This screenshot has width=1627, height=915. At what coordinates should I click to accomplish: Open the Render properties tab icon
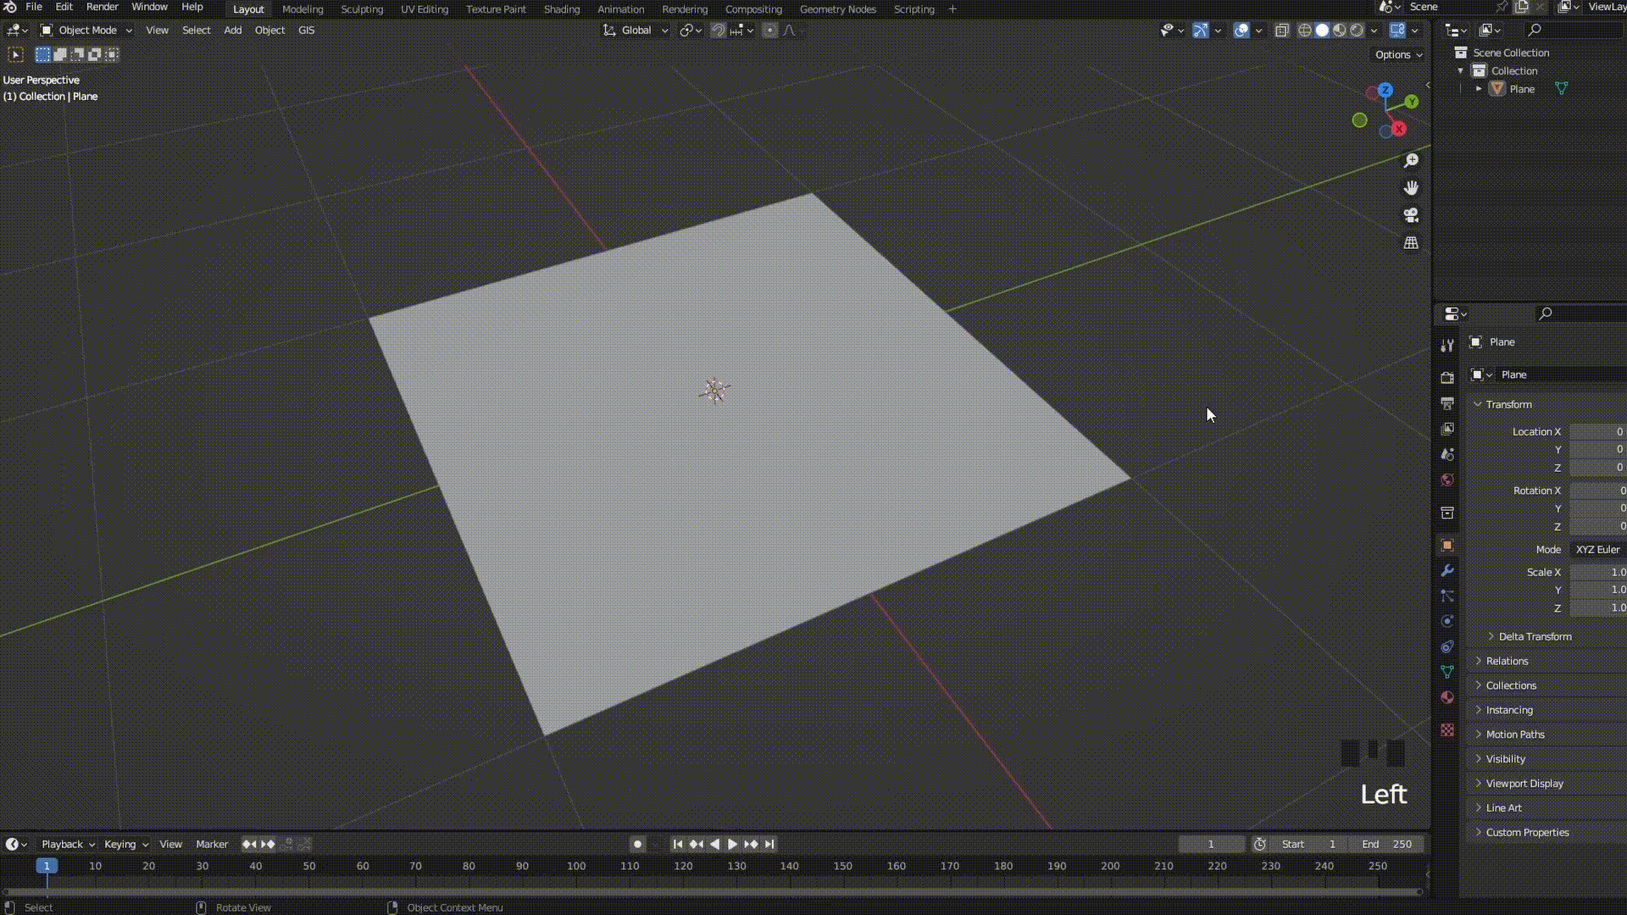(1447, 378)
